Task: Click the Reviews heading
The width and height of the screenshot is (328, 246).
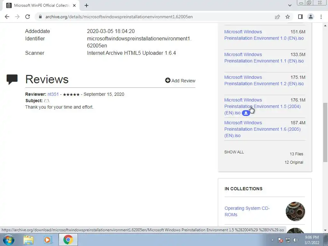Action: click(x=47, y=79)
